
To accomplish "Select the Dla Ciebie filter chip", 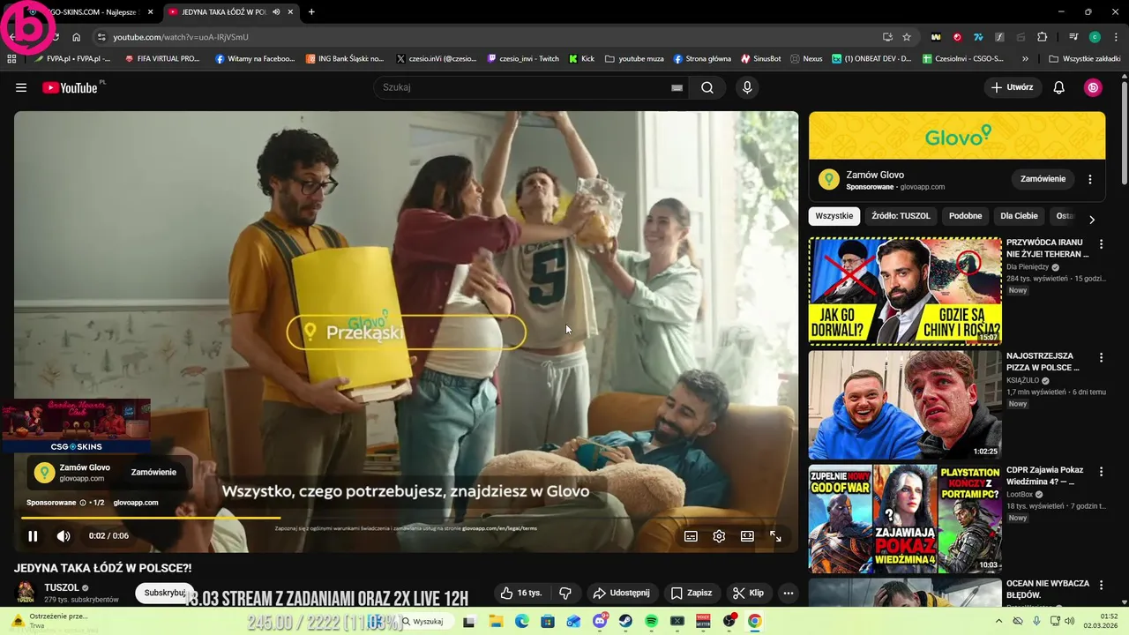I will click(x=1019, y=216).
